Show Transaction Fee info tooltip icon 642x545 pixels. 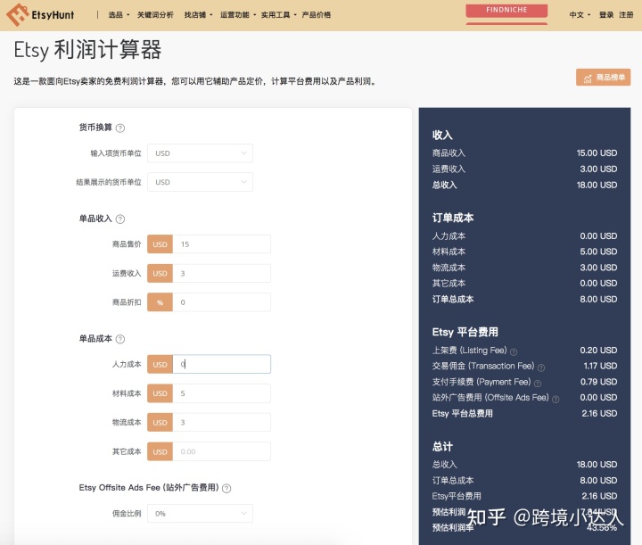(541, 367)
